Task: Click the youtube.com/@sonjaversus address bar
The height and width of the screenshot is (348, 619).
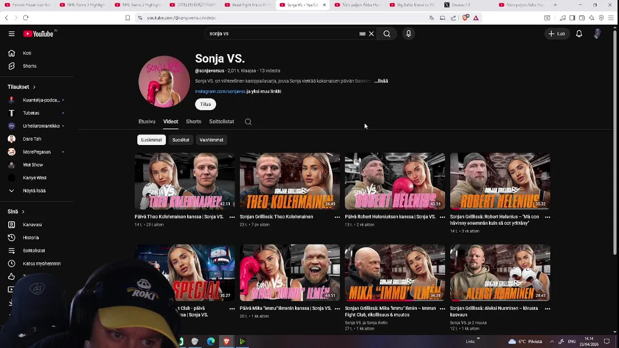Action: tap(181, 18)
